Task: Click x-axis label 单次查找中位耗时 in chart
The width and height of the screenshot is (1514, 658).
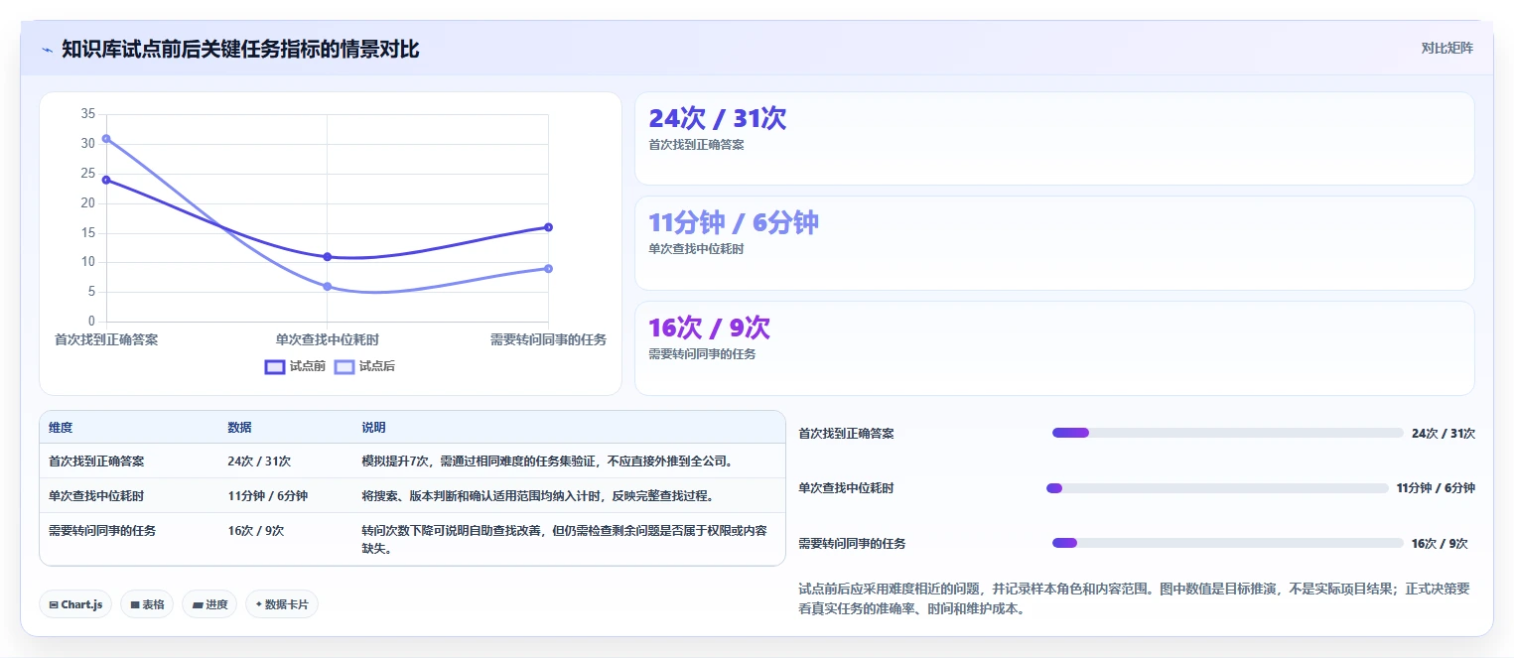Action: coord(327,339)
